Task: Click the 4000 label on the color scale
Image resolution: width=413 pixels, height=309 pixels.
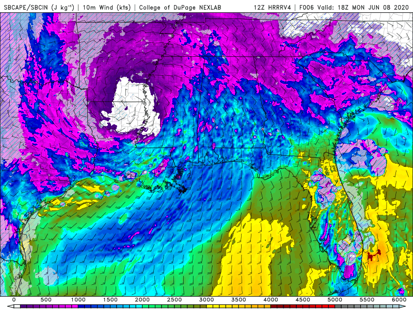Action: [x=271, y=300]
